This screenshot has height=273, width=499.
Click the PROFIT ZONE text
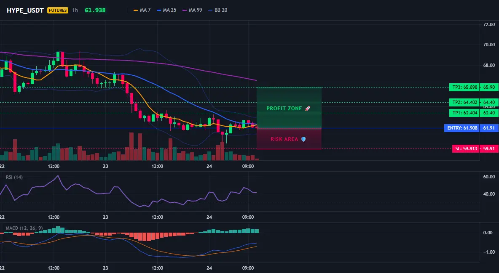click(x=284, y=109)
